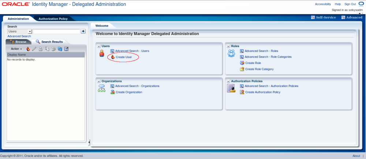Viewport: 366px width, 159px height.
Task: Open the Browse tab
Action: (18, 42)
